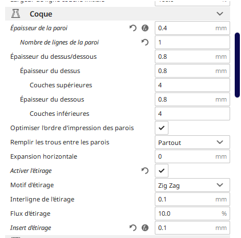Click the Épaisseur du dessus/dessous label
The width and height of the screenshot is (241, 238).
coord(54,57)
